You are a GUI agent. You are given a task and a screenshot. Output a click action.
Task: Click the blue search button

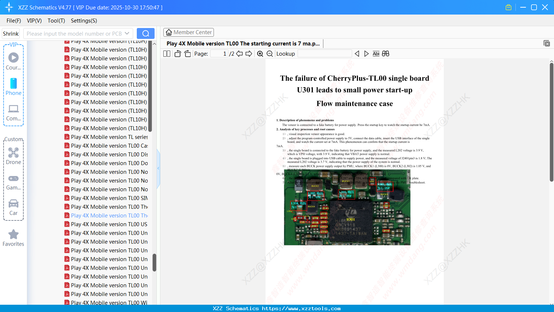click(x=146, y=33)
